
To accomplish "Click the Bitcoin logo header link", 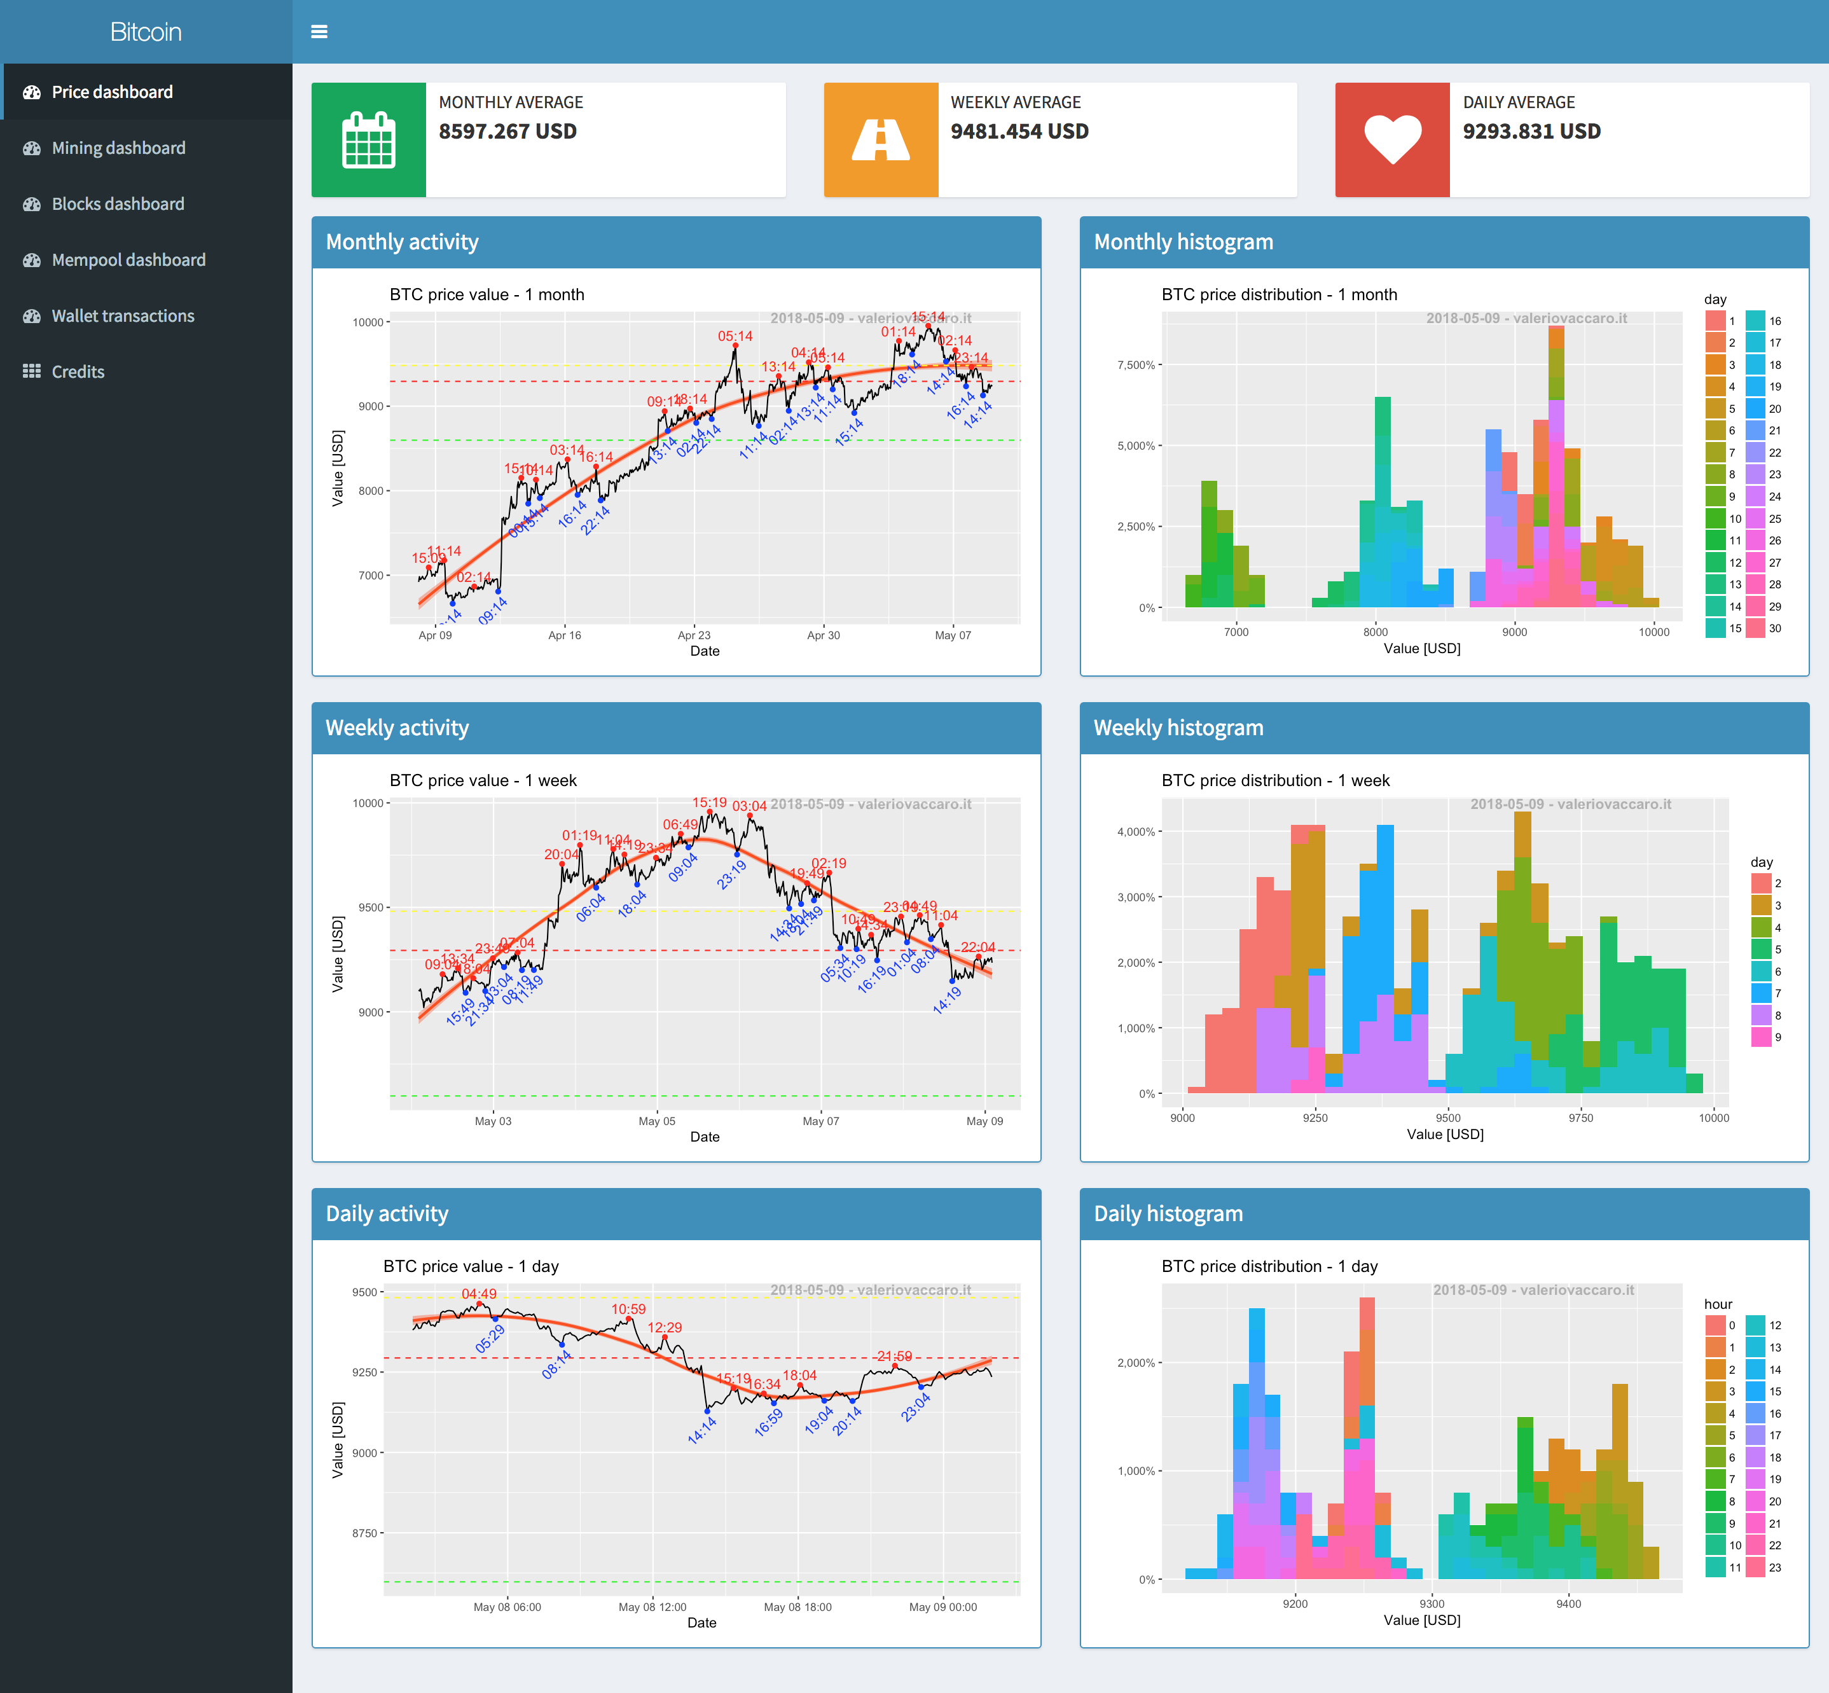I will pos(145,29).
